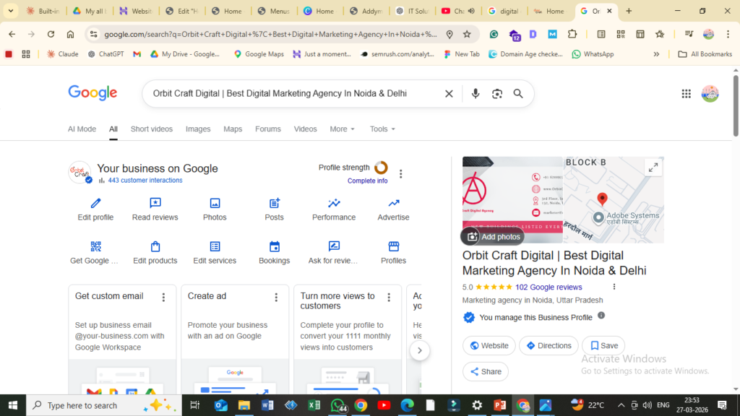The width and height of the screenshot is (740, 416).
Task: Switch to the Images tab
Action: [198, 129]
